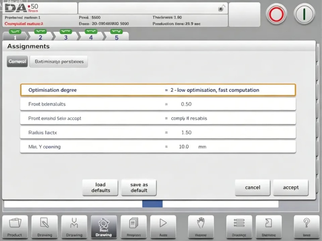Open the question mark help icon
Image resolution: width=322 pixels, height=241 pixels.
point(307,227)
